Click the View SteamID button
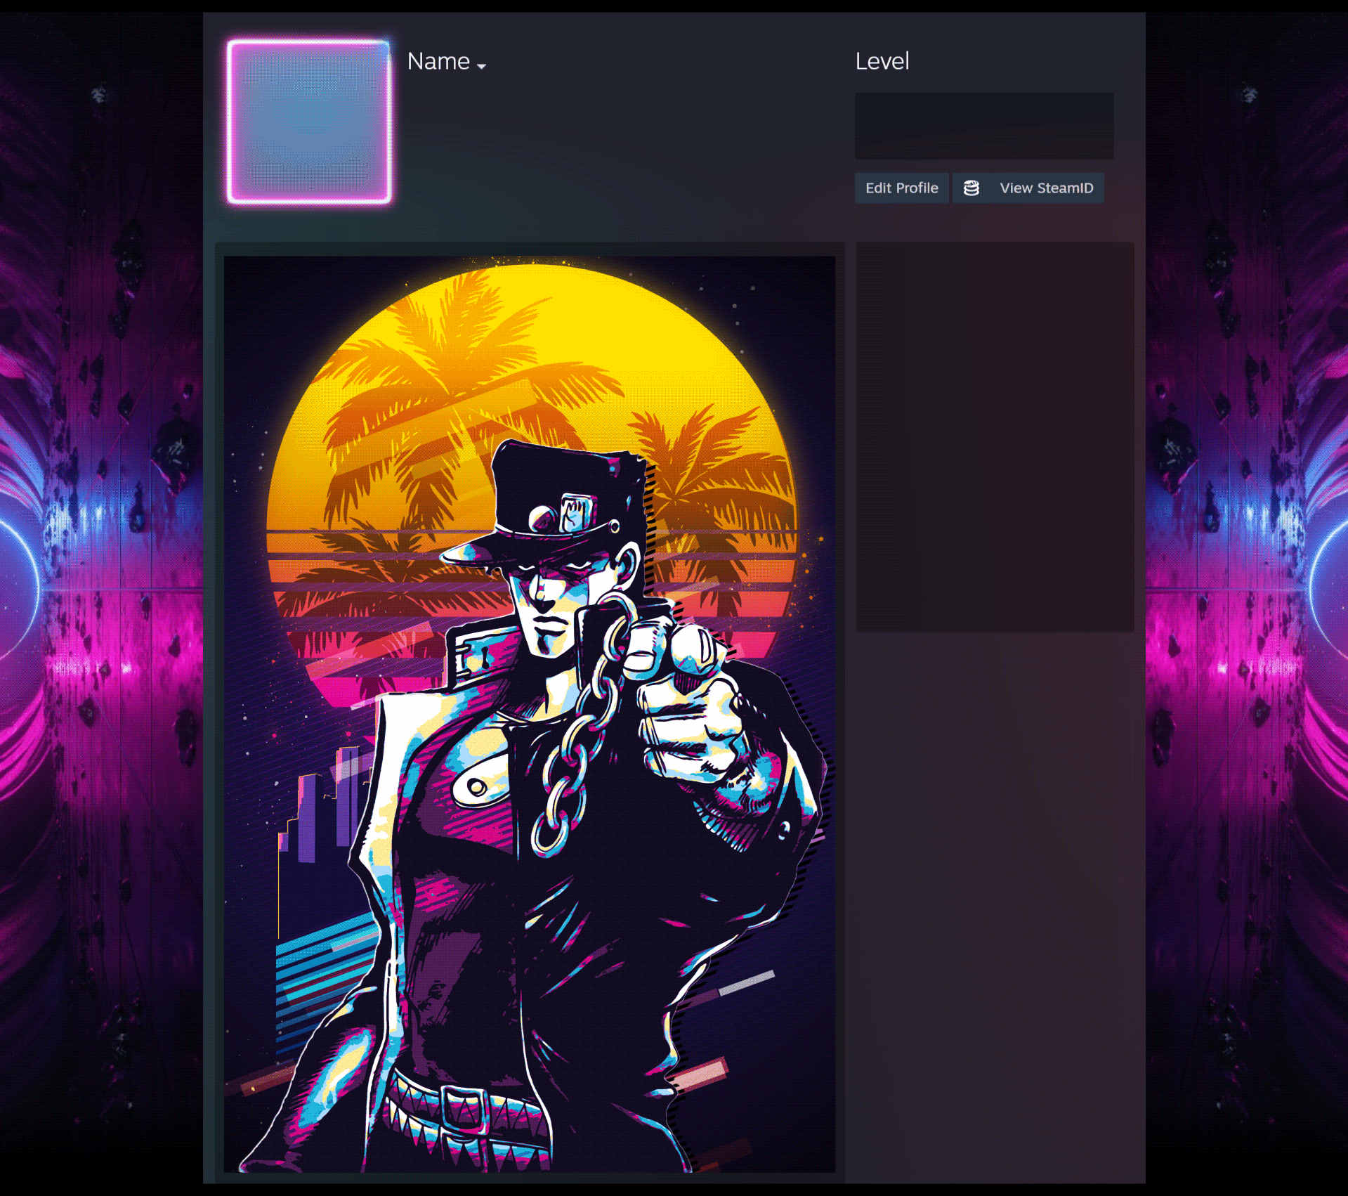This screenshot has height=1196, width=1348. click(1046, 188)
